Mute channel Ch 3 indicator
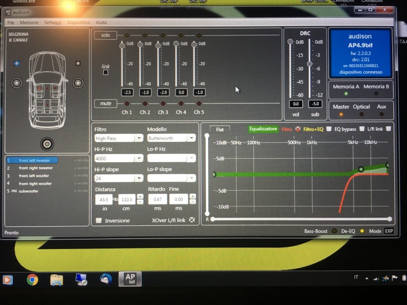The height and width of the screenshot is (305, 407). tap(163, 104)
